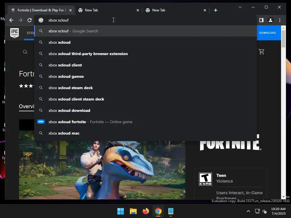Viewport: 291px width, 218px height.
Task: Pick 'xbox xcloud third-party browser extension' suggestion
Action: [145, 54]
